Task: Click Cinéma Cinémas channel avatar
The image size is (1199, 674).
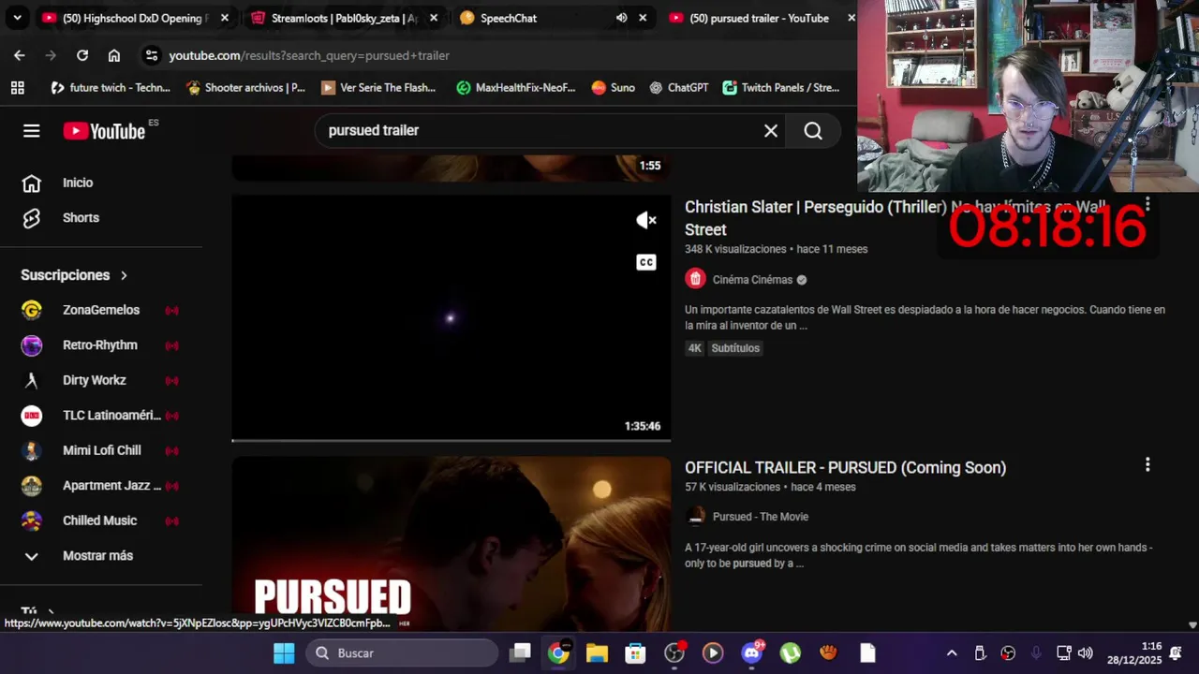Action: click(x=695, y=279)
